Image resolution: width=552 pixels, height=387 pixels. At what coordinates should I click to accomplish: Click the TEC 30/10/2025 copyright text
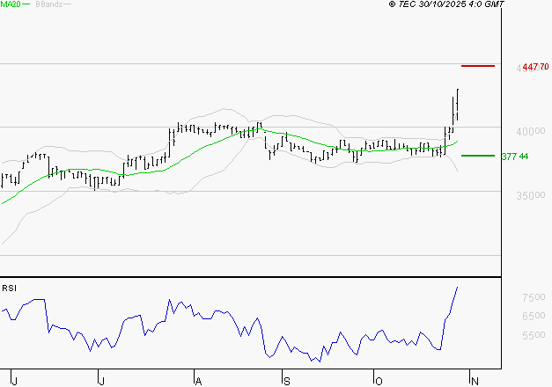click(446, 4)
